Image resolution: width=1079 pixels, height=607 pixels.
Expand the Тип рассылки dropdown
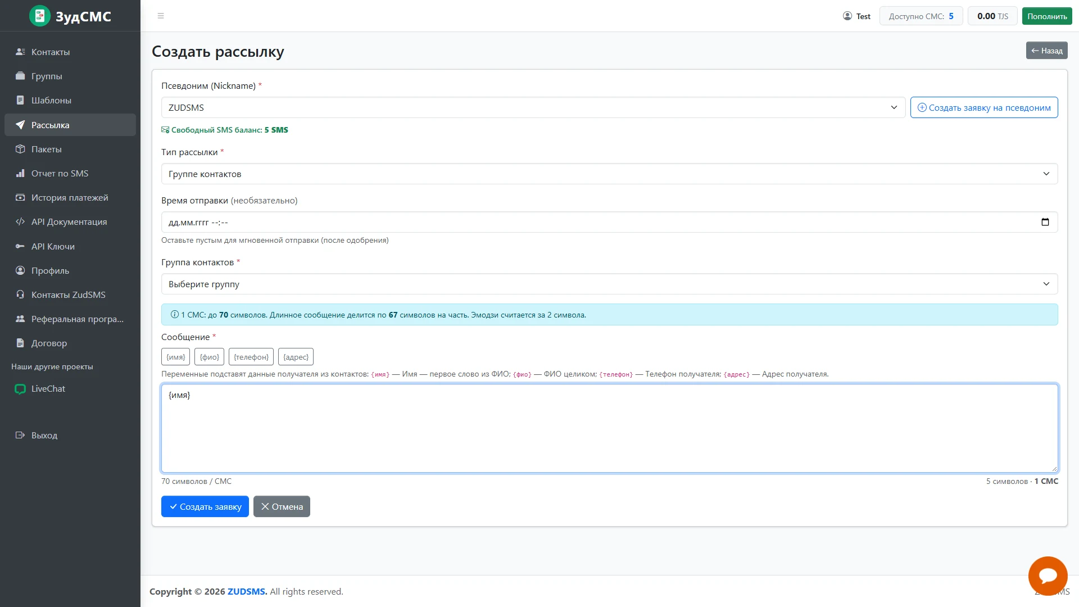pos(609,174)
